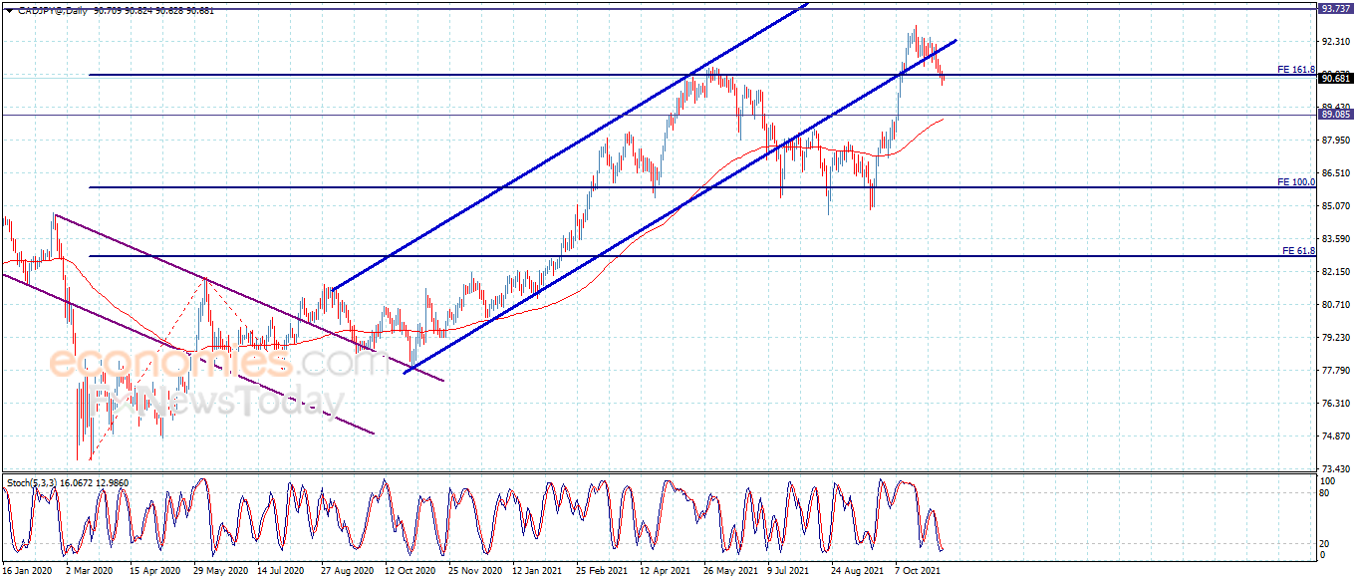The height and width of the screenshot is (582, 1357).
Task: Click the 73.430 price axis label
Action: pyautogui.click(x=1336, y=469)
